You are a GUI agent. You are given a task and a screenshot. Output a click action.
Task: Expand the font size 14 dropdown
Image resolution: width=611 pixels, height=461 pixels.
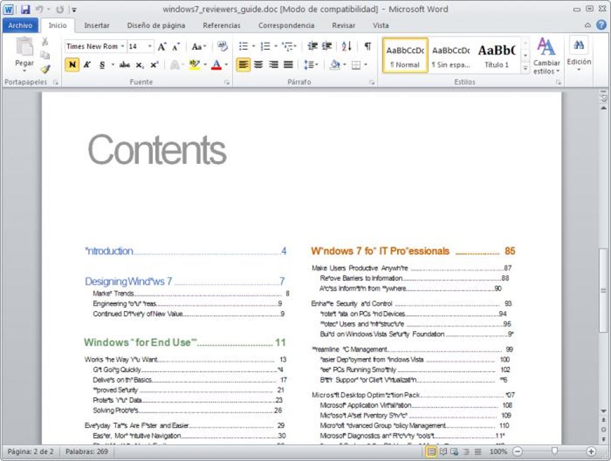click(150, 47)
